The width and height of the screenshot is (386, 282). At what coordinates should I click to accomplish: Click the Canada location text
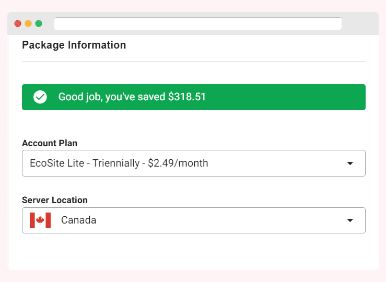pyautogui.click(x=78, y=220)
